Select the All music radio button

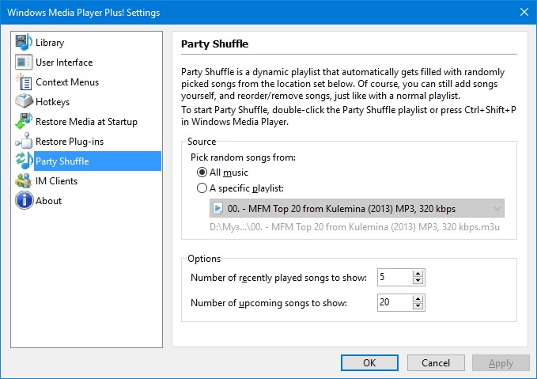click(x=202, y=172)
